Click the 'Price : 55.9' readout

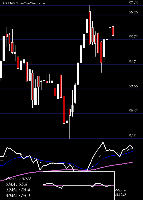click(18, 179)
